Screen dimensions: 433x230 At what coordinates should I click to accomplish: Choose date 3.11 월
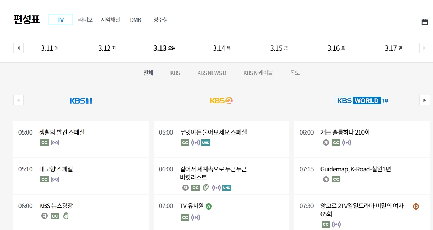pyautogui.click(x=50, y=48)
